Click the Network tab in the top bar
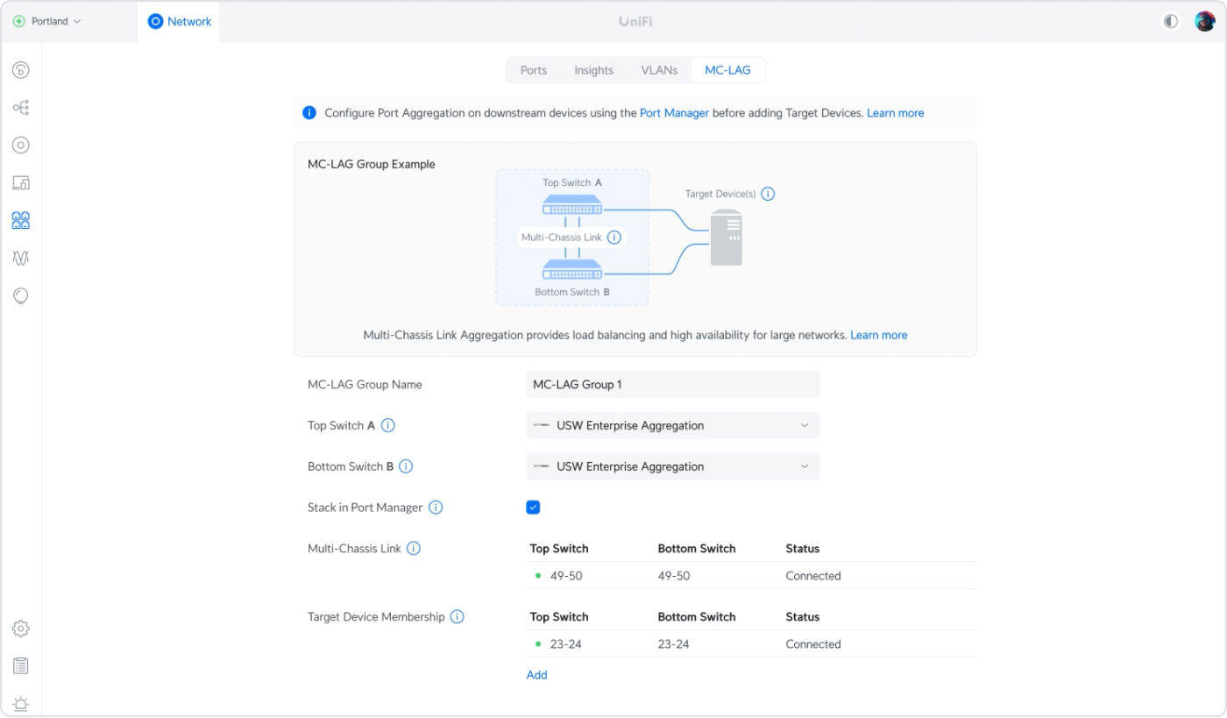The image size is (1227, 718). click(178, 21)
